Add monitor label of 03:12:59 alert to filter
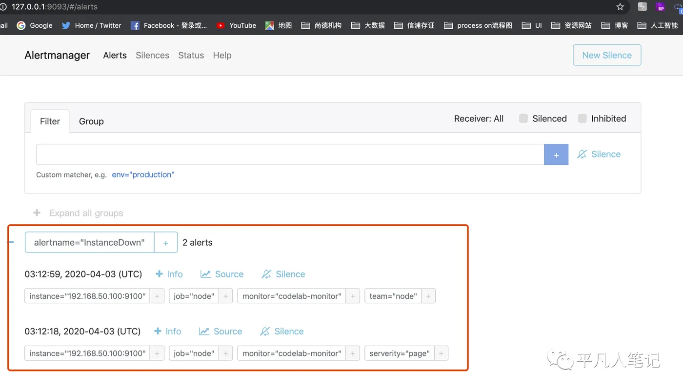The width and height of the screenshot is (683, 390). (x=353, y=296)
